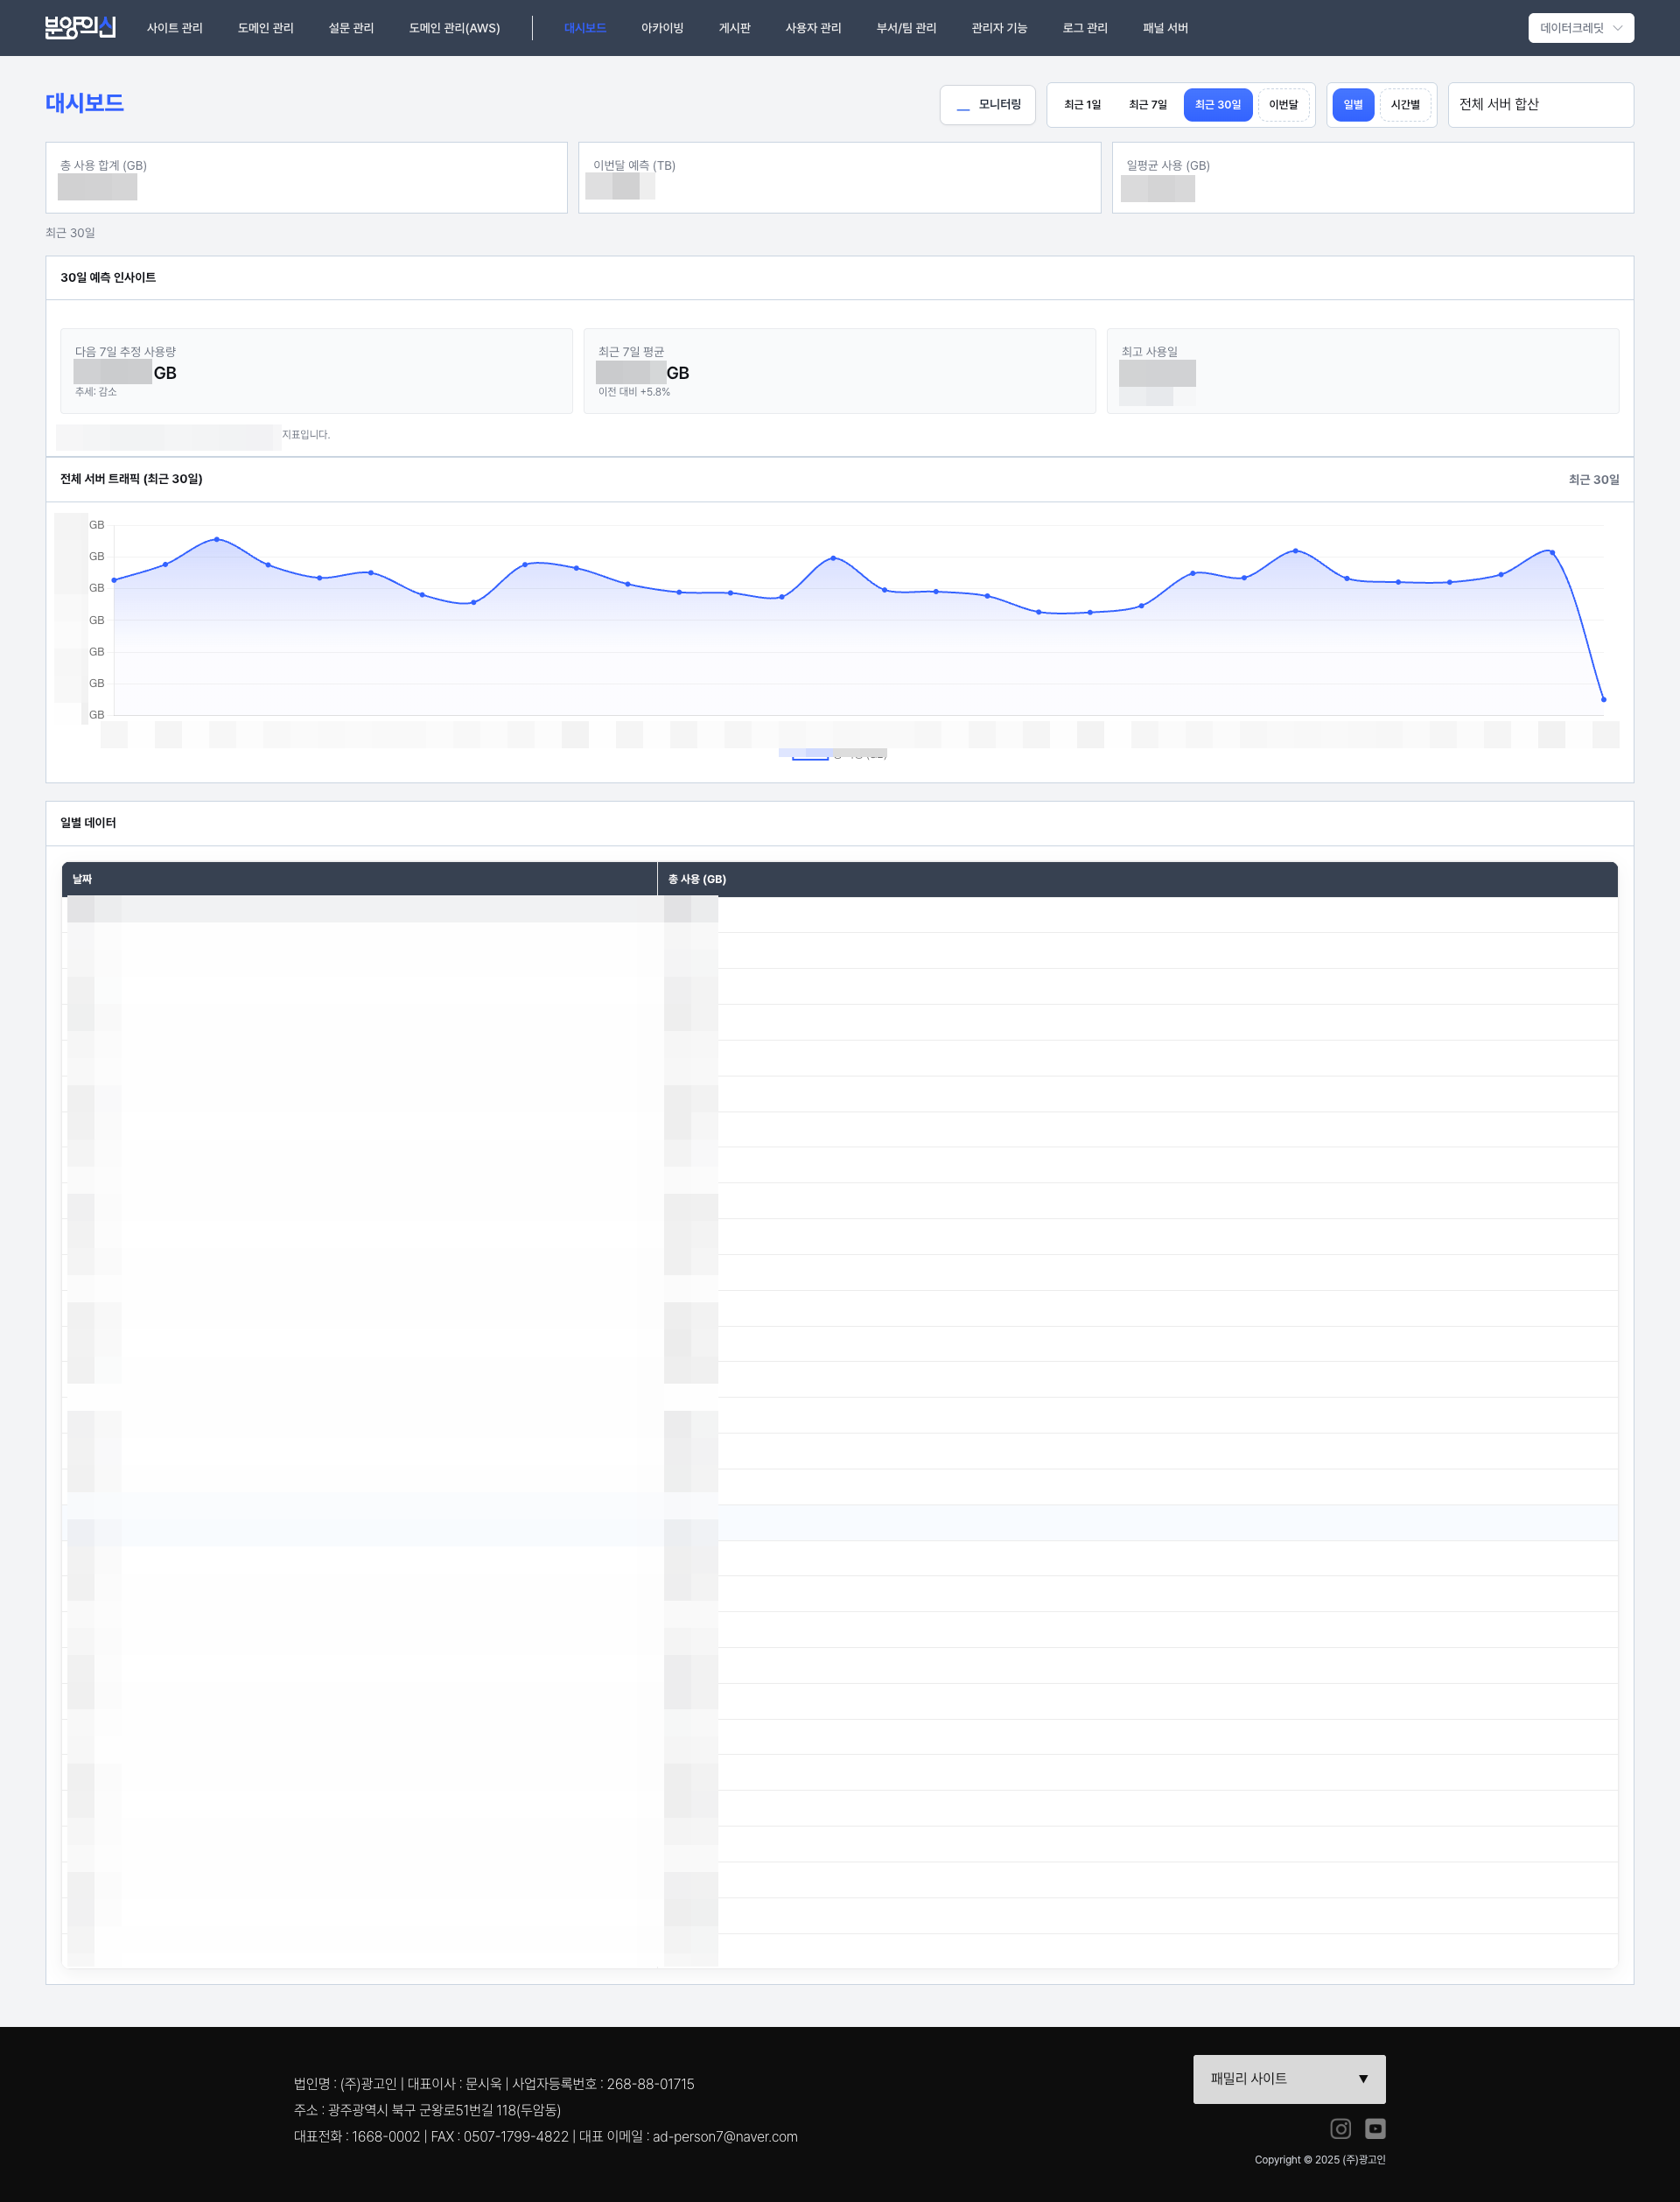Image resolution: width=1680 pixels, height=2202 pixels.
Task: Open the 아카이빙 menu item
Action: pyautogui.click(x=662, y=28)
